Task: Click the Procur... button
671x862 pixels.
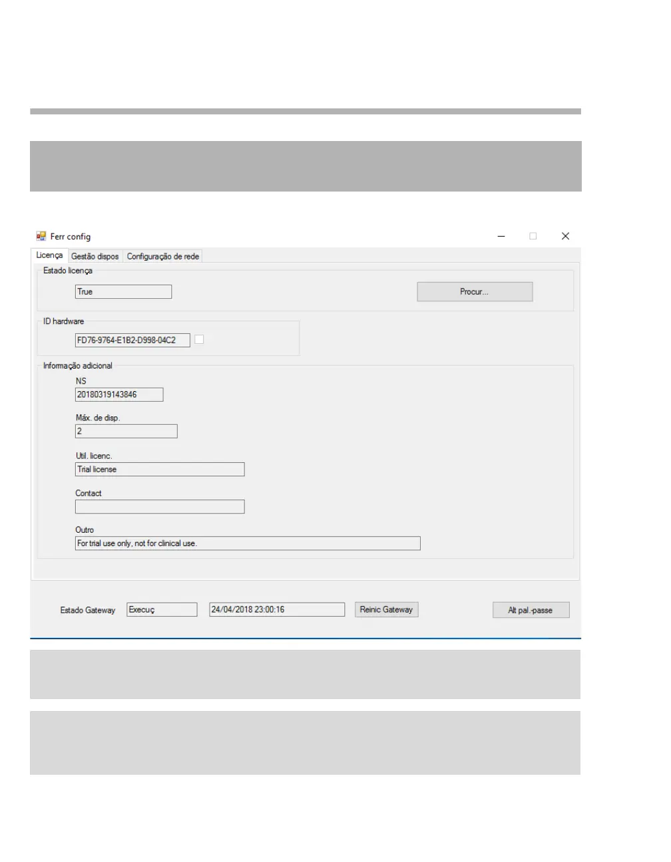Action: pos(475,292)
